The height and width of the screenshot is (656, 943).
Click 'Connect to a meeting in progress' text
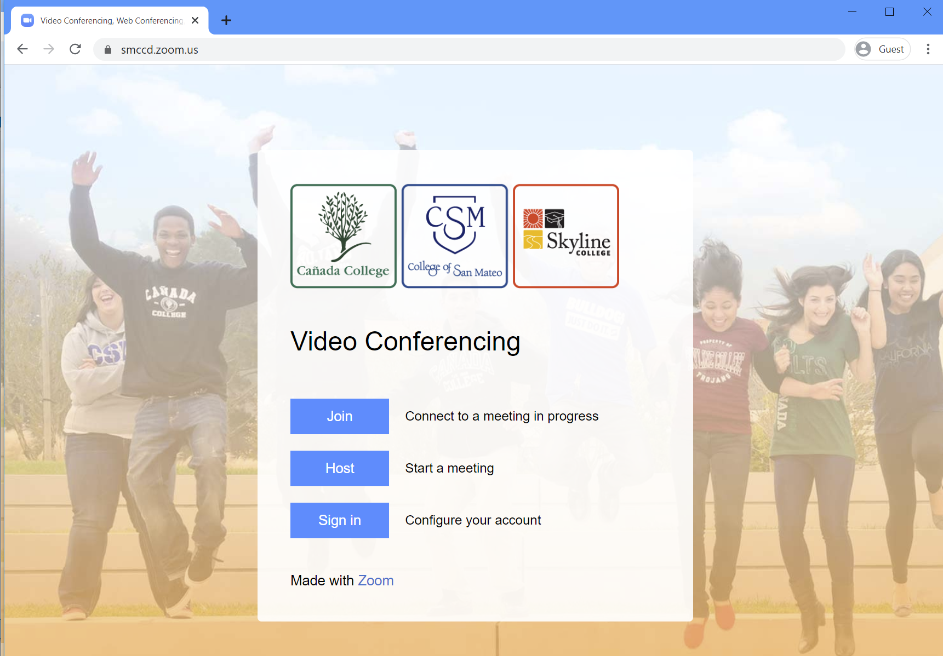point(502,416)
